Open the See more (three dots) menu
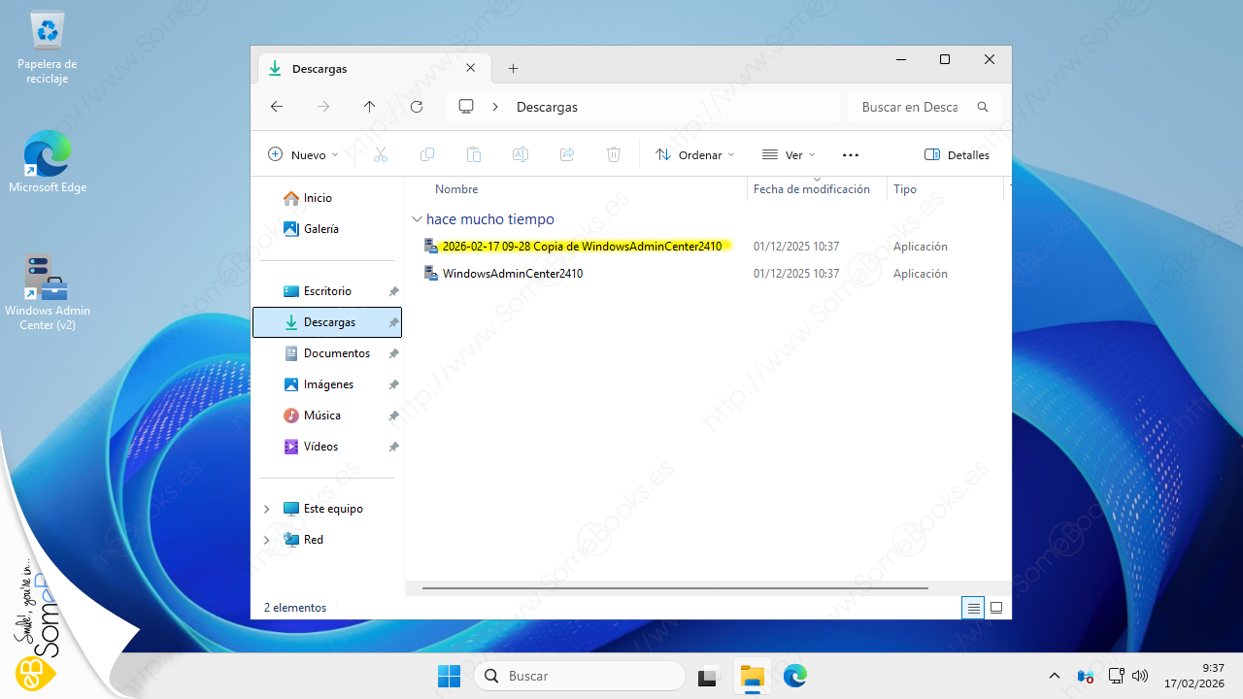This screenshot has height=699, width=1243. (851, 155)
